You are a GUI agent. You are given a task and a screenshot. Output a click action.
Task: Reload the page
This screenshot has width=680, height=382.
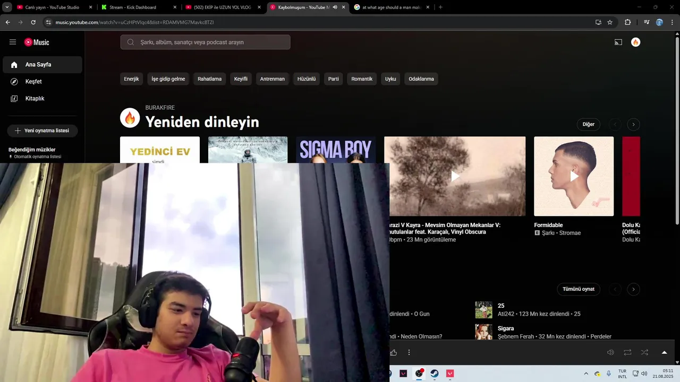(33, 22)
